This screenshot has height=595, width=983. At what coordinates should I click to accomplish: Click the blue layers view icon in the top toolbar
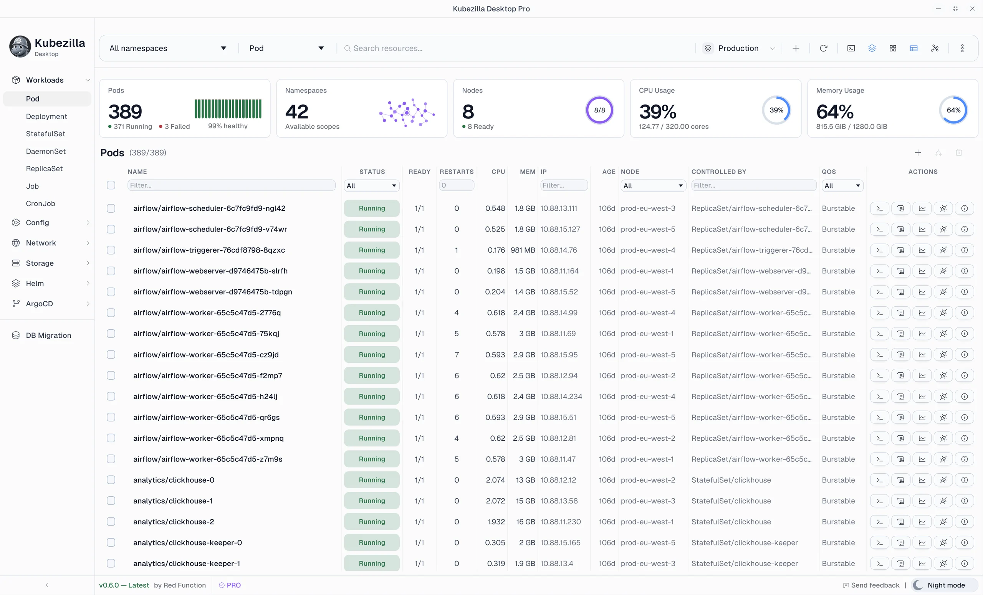pyautogui.click(x=872, y=48)
